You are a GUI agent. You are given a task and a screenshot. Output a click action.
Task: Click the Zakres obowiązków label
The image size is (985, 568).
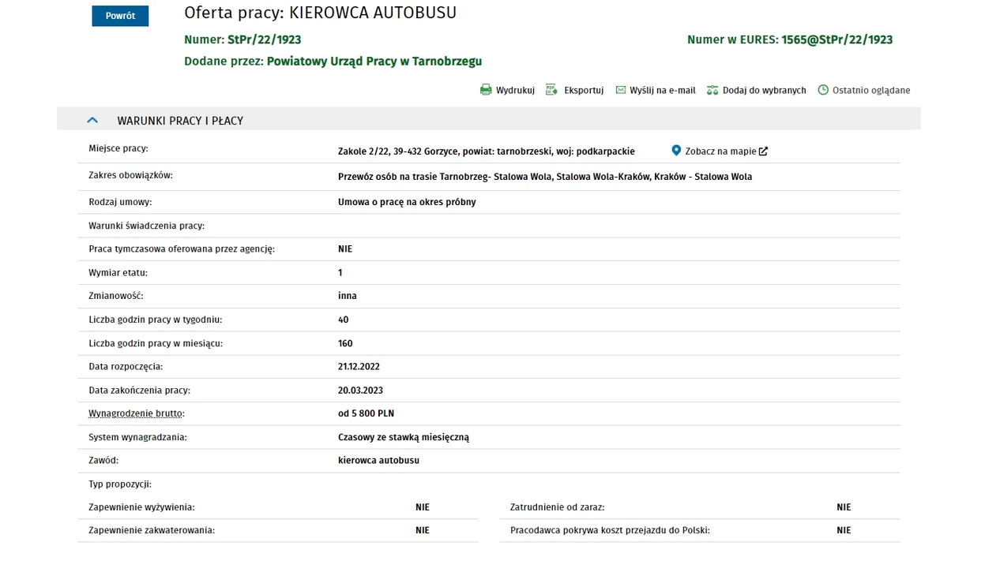(x=130, y=175)
